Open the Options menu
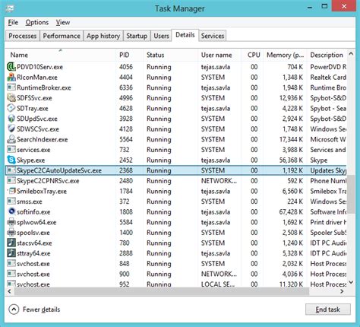 tap(37, 22)
